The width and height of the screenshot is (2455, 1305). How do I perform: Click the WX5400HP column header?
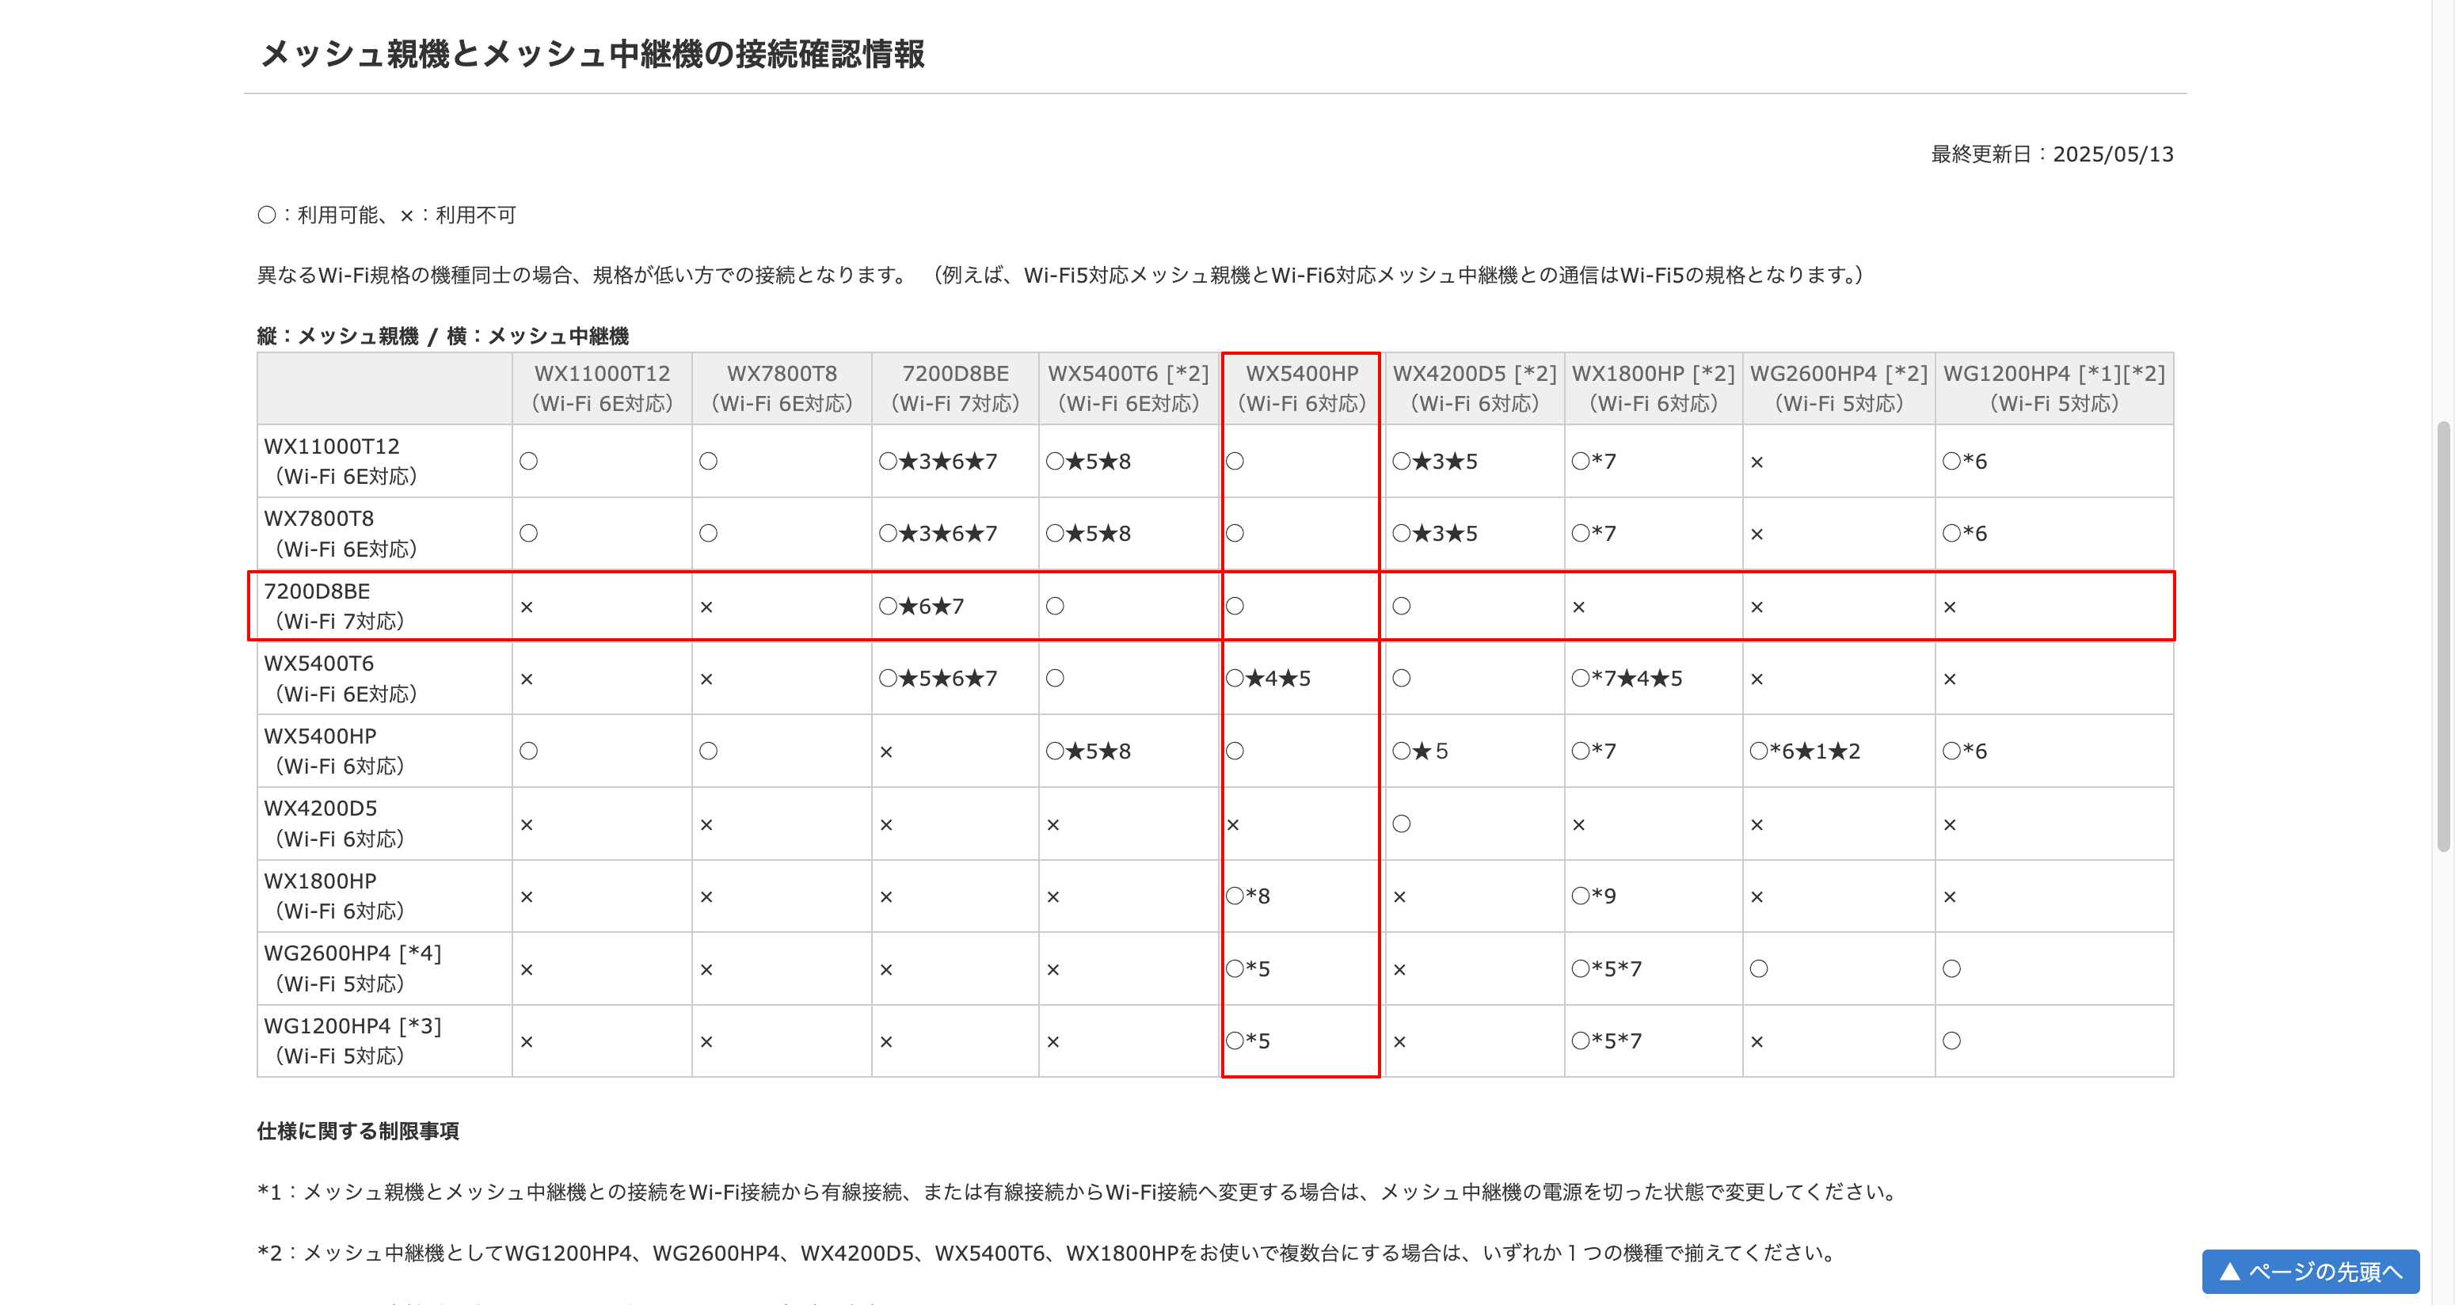click(x=1302, y=388)
